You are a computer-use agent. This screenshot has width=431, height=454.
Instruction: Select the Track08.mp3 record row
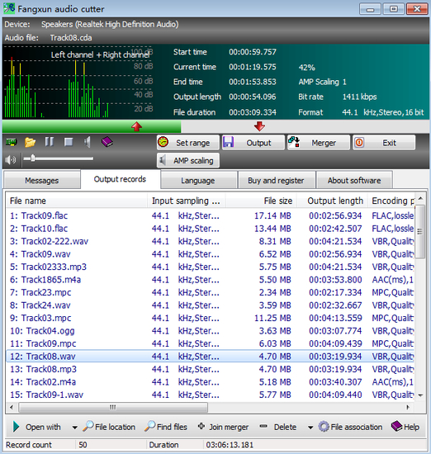coord(210,369)
